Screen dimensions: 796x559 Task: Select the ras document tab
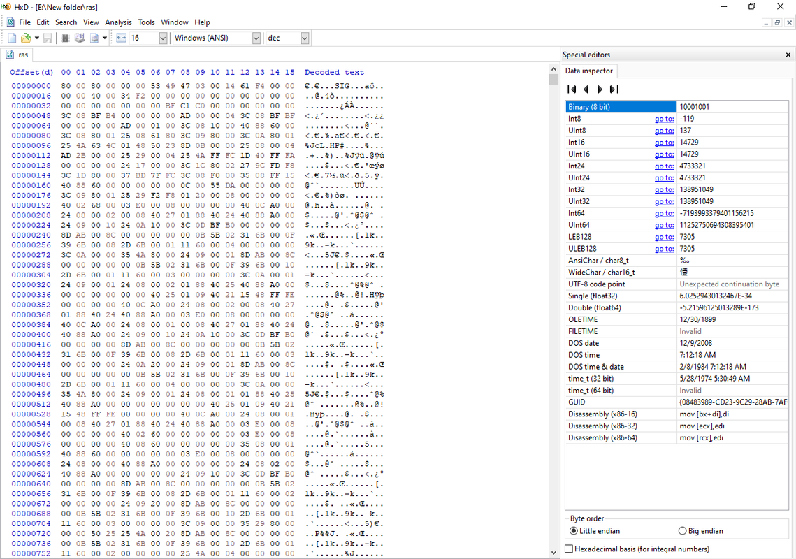click(x=17, y=55)
